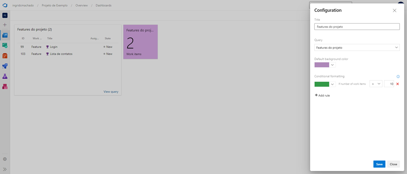Screen dimensions: 407x174
Task: Click Features do projeto (2) widget title
Action: click(x=34, y=30)
